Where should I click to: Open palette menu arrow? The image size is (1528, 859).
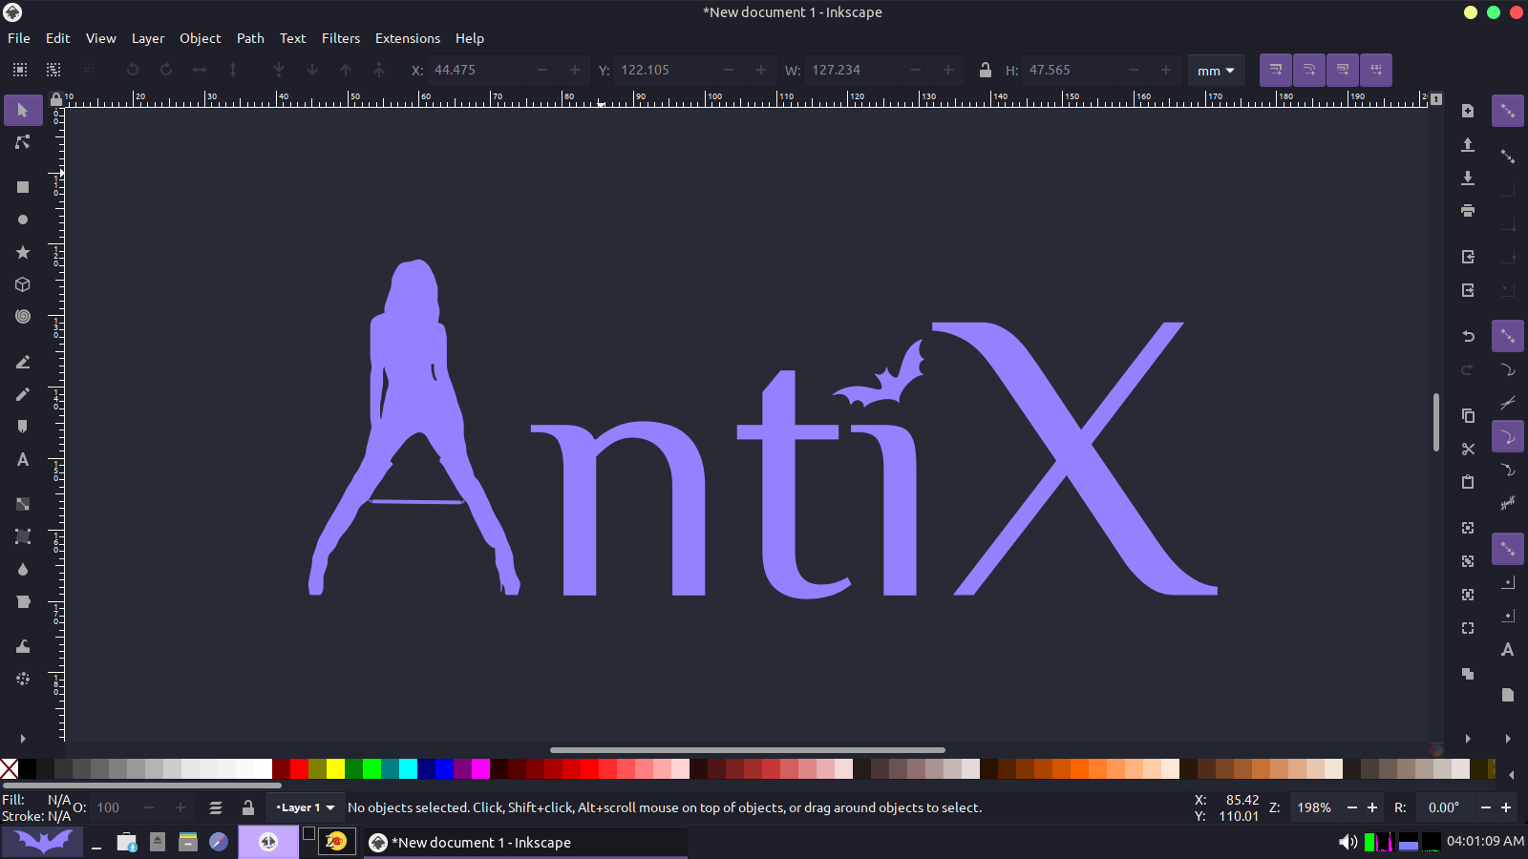coord(1511,774)
